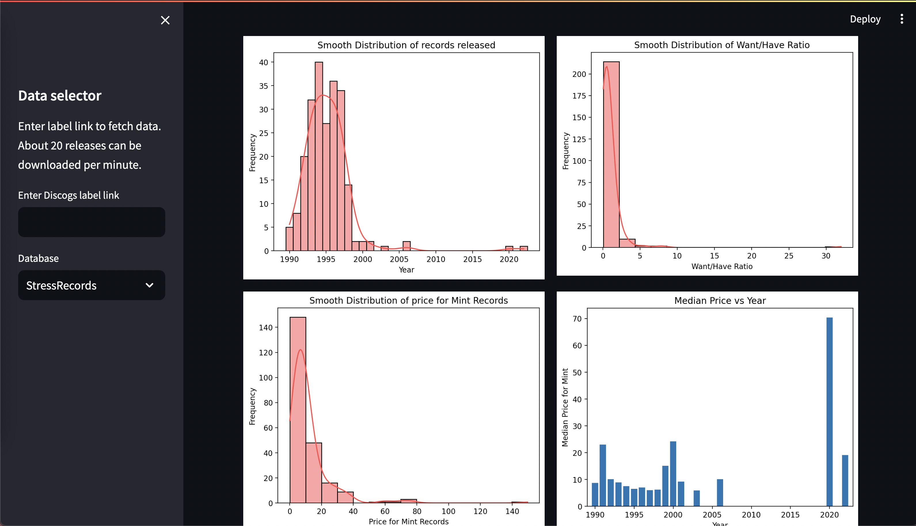Click the blue bar at year 2000
Viewport: 916px width, 526px height.
click(673, 473)
